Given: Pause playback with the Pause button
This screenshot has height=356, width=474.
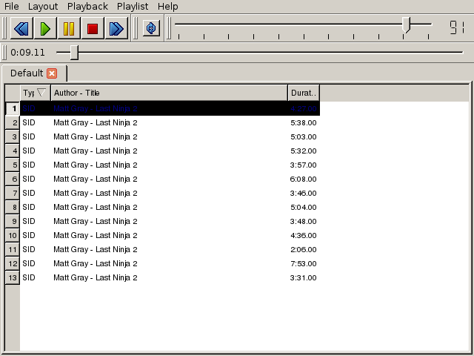Looking at the screenshot, I should (69, 29).
